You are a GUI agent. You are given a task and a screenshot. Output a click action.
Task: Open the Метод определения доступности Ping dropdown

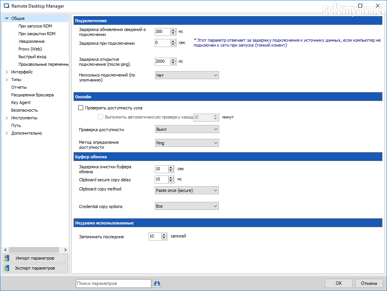[x=187, y=143]
